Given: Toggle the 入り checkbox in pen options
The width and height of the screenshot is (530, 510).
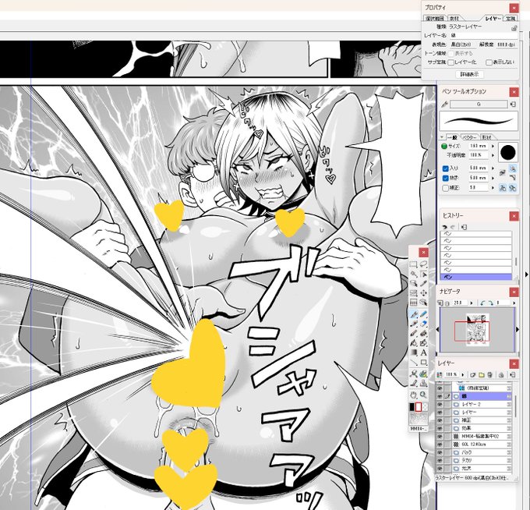Looking at the screenshot, I should 446,168.
